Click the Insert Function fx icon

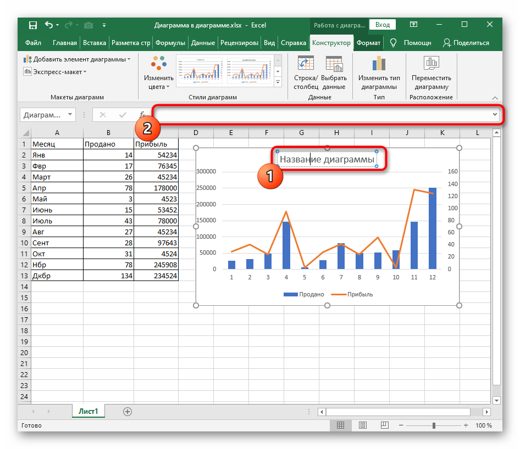click(142, 115)
